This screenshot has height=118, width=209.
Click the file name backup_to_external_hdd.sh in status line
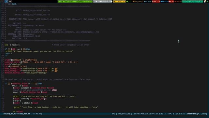[17, 114]
